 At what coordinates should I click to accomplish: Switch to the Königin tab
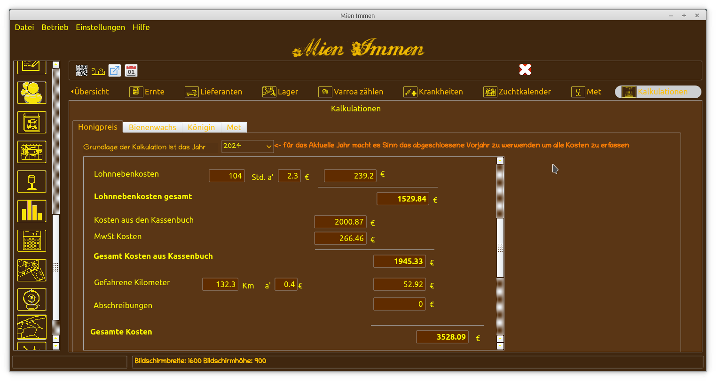click(x=201, y=127)
